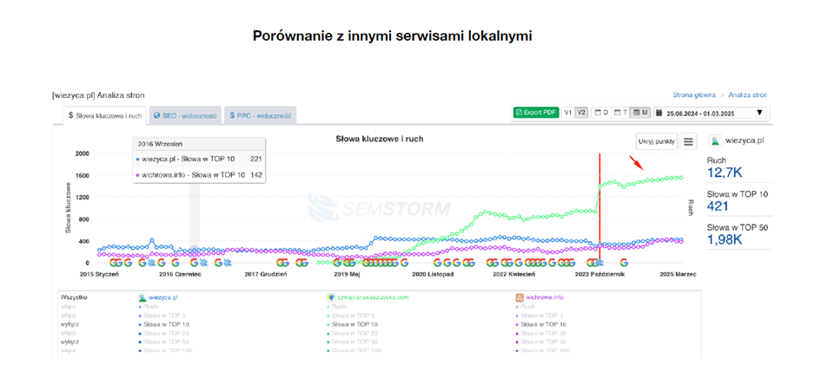Open the 'Słowa kluczowe i ruch' tab

[105, 116]
